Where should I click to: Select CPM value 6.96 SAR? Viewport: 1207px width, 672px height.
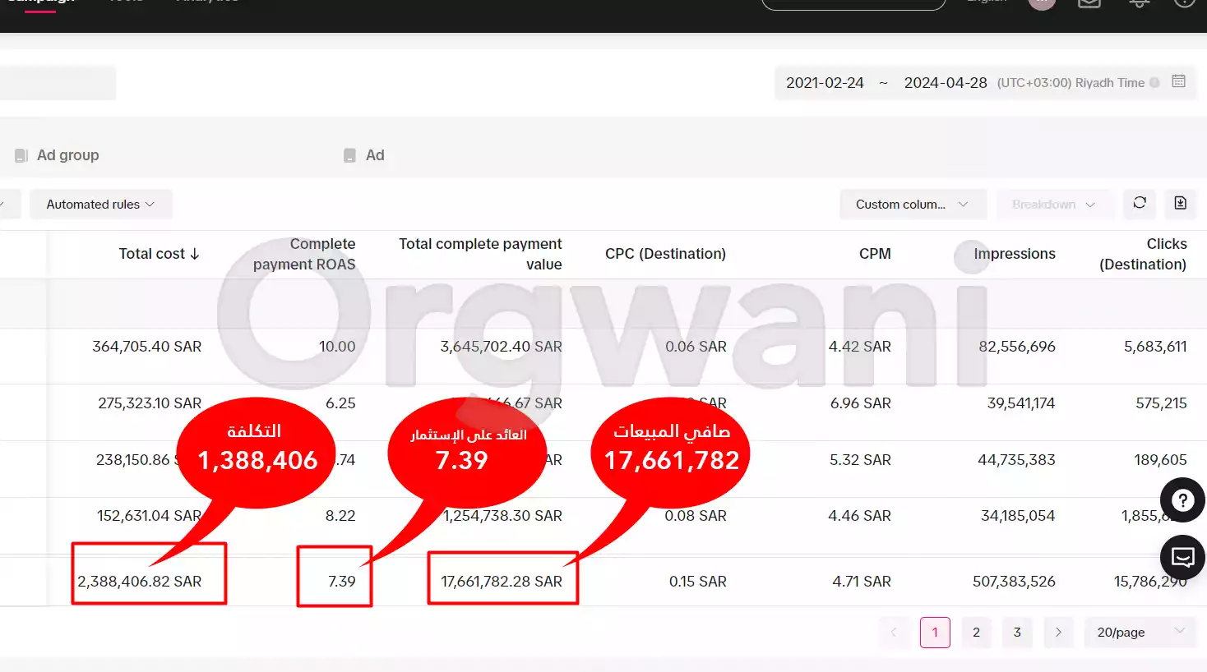[x=860, y=403]
